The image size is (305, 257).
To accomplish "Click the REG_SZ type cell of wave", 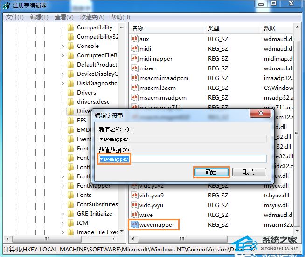I will [x=218, y=215].
